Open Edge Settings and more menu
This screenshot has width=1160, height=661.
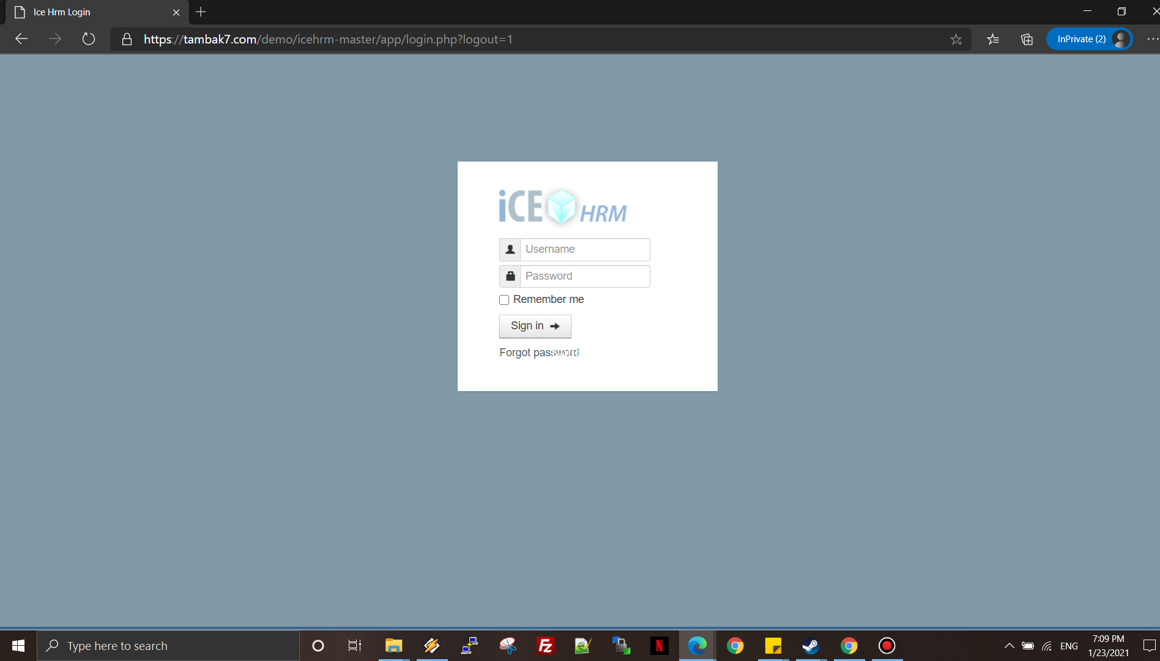tap(1152, 39)
